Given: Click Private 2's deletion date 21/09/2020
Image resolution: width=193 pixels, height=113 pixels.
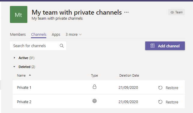Looking at the screenshot, I should pyautogui.click(x=128, y=102).
